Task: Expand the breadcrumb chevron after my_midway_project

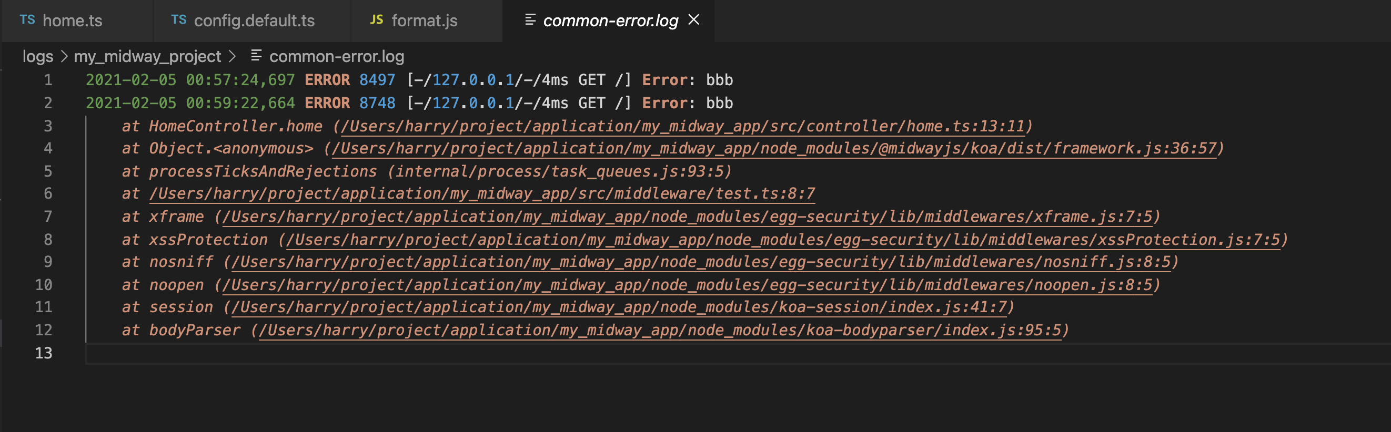Action: click(x=234, y=56)
